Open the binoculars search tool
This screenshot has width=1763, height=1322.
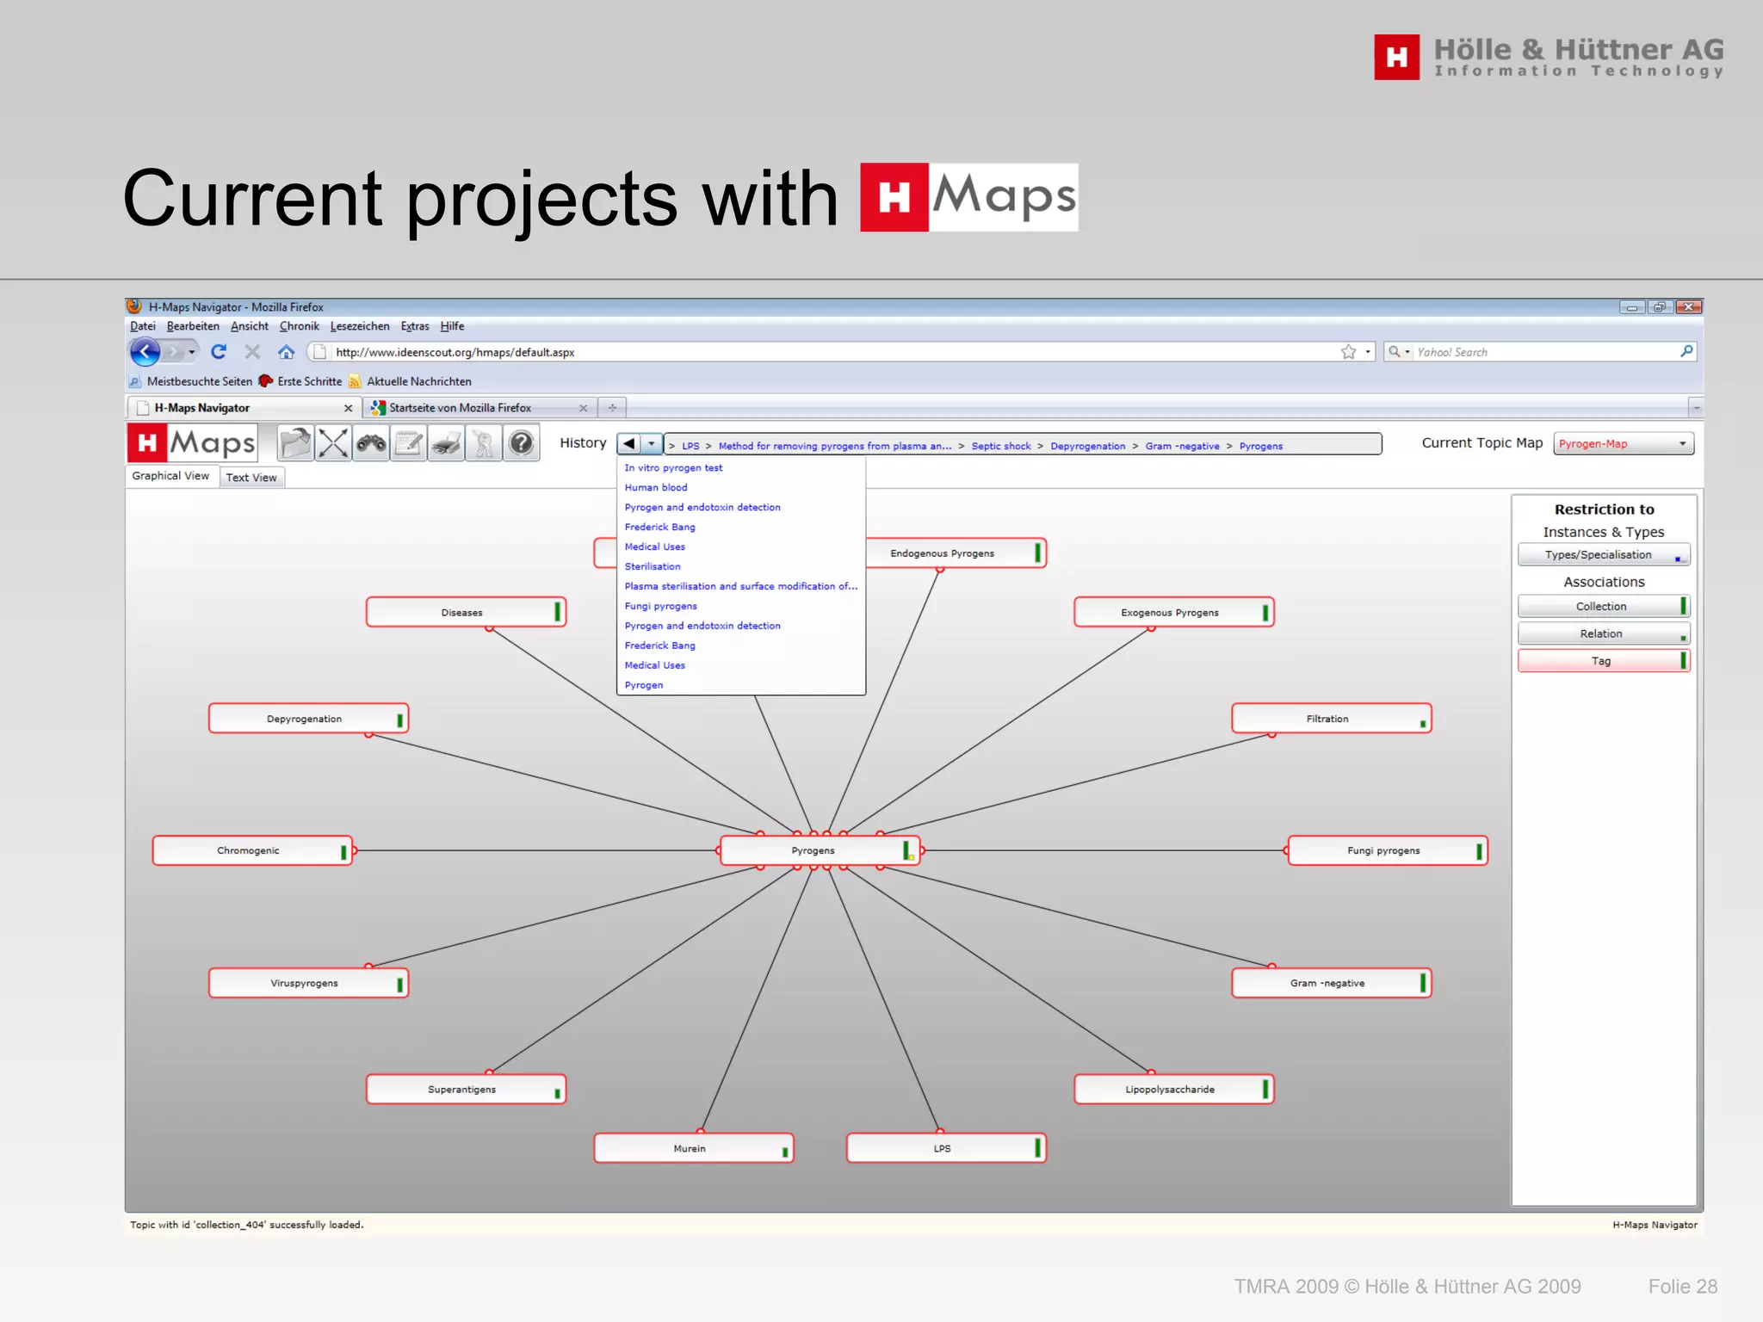tap(371, 444)
